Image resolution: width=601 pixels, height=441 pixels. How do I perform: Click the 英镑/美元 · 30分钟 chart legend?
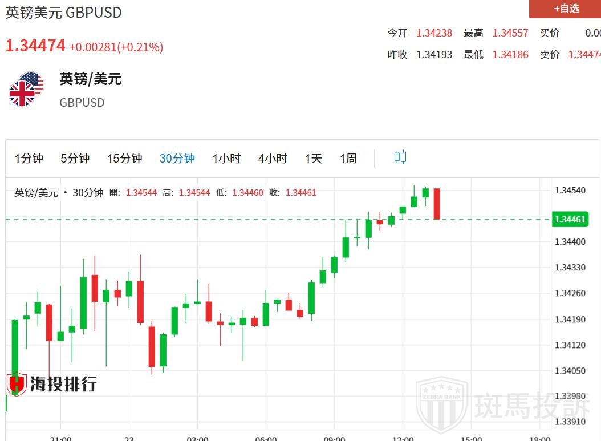59,193
